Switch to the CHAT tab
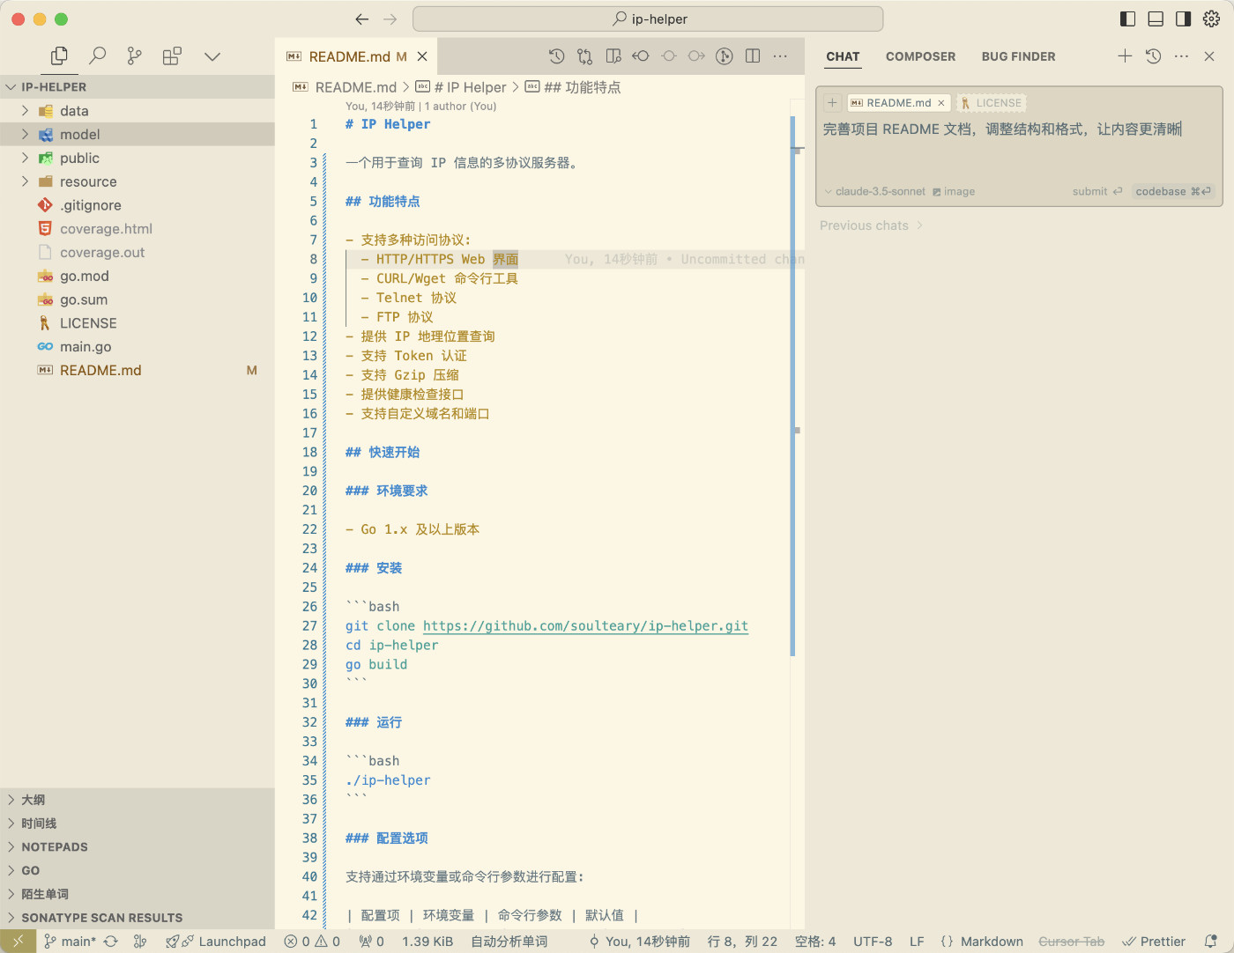 [x=843, y=56]
